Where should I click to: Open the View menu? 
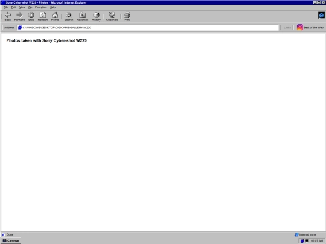coord(22,7)
